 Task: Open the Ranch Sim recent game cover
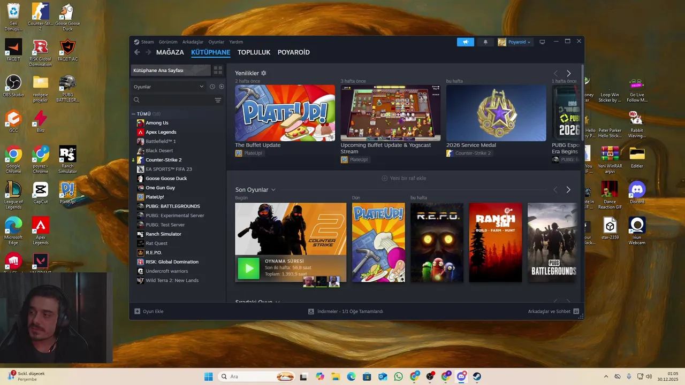[496, 242]
